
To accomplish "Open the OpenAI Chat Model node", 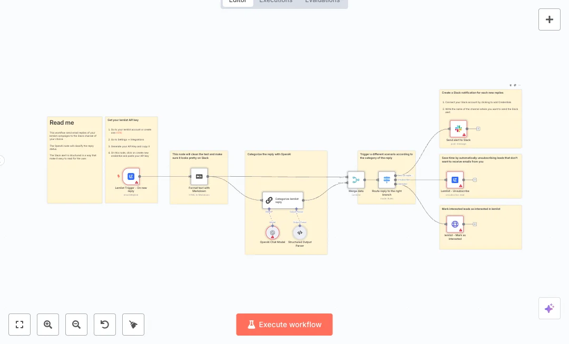I will 272,232.
